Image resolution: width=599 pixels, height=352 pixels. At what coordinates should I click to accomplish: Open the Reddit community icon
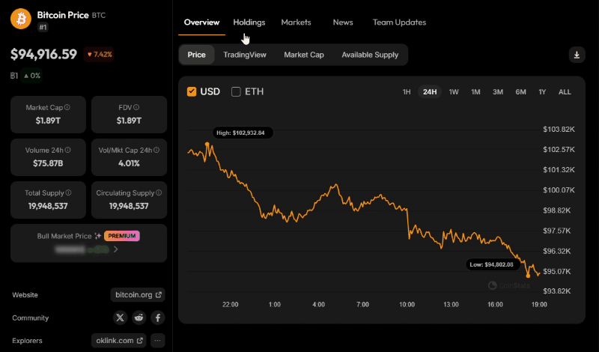pos(139,318)
